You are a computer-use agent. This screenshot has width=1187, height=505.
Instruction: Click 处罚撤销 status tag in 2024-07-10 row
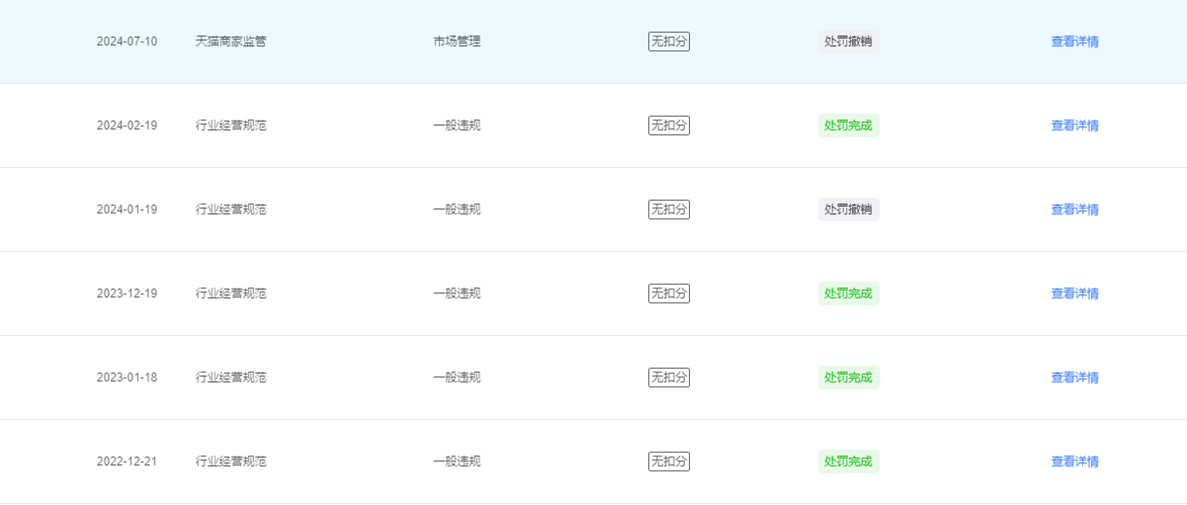click(848, 42)
